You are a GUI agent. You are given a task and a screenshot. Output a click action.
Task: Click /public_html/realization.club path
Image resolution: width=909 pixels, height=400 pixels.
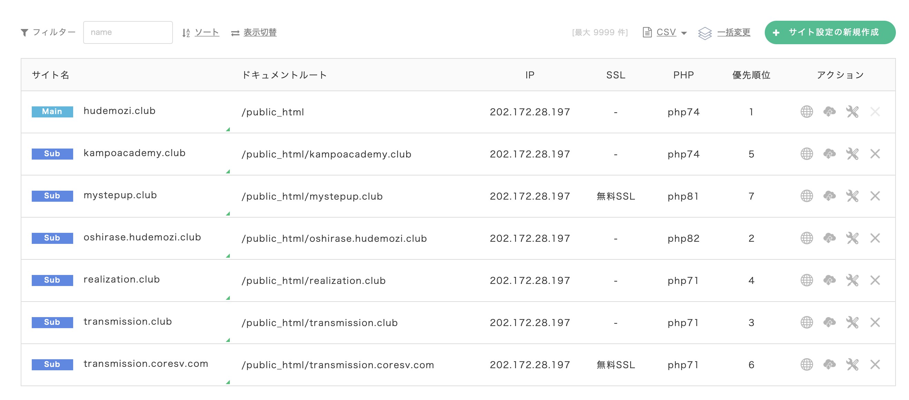tap(313, 281)
